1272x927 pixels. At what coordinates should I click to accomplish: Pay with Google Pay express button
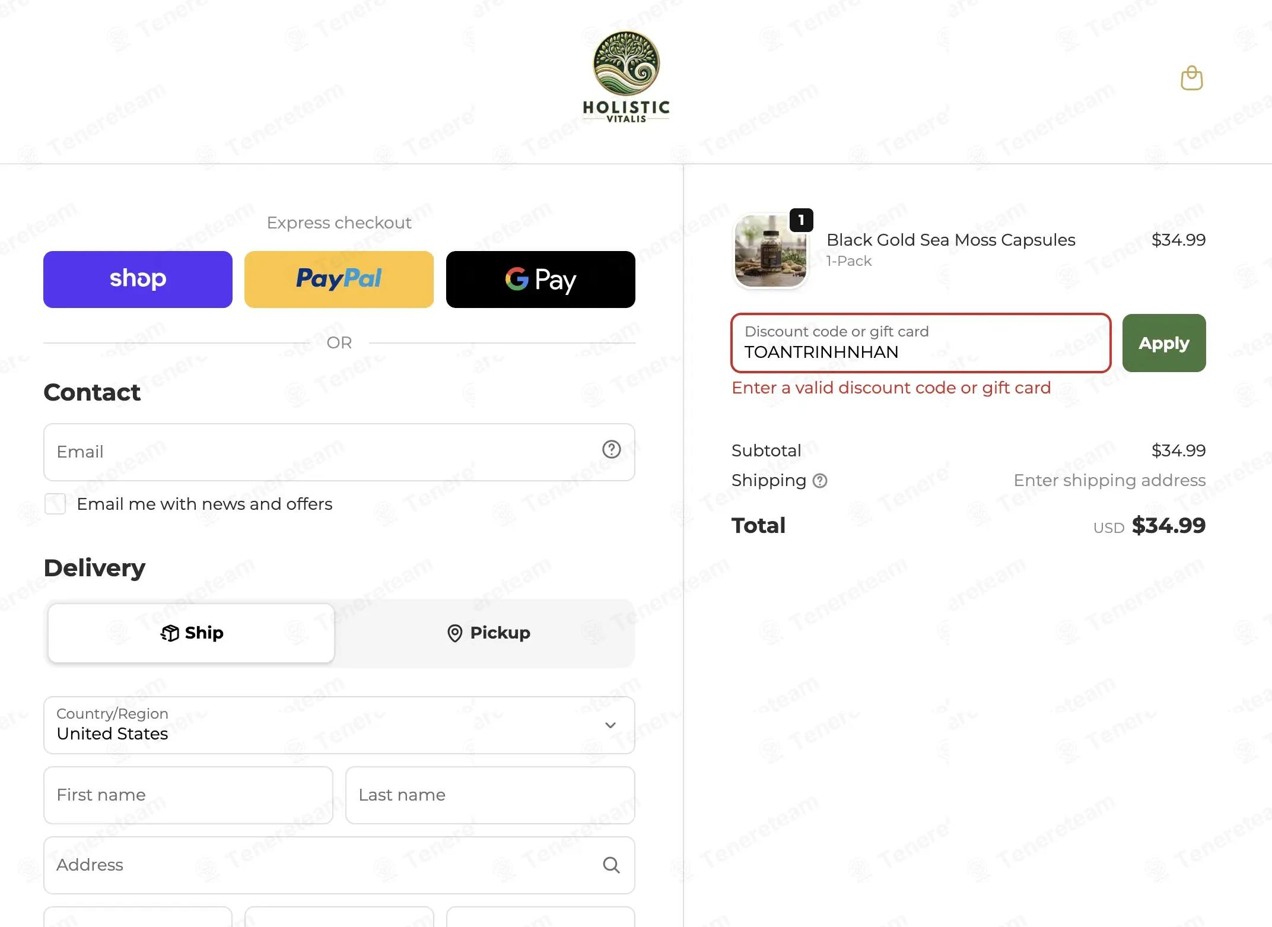pos(540,280)
